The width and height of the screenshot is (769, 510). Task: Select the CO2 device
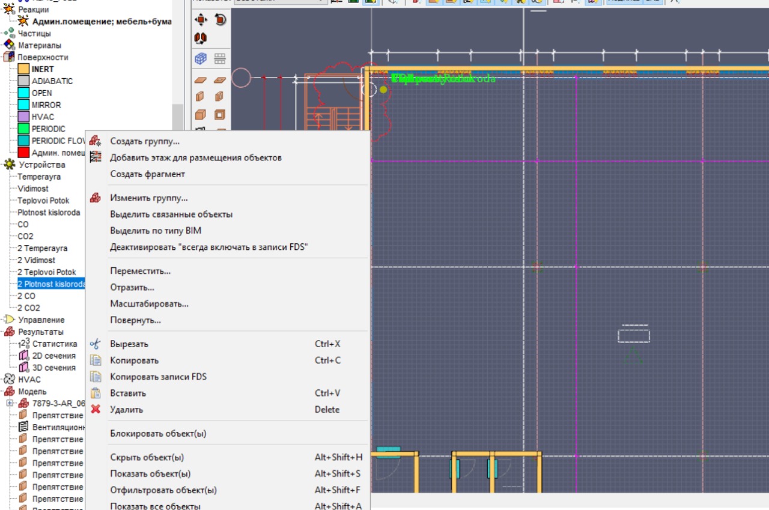[x=25, y=236]
